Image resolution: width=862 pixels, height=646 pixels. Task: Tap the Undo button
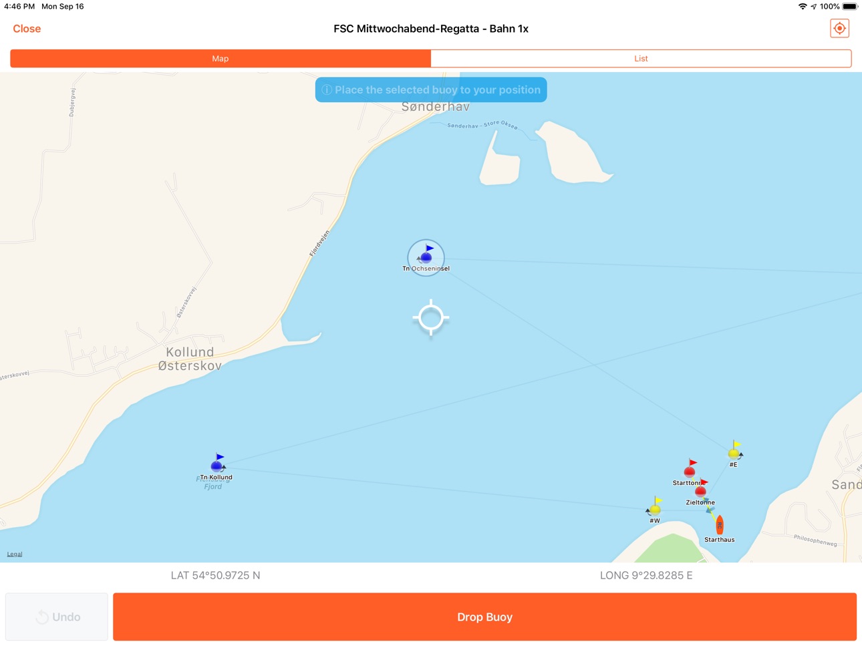[x=57, y=617]
